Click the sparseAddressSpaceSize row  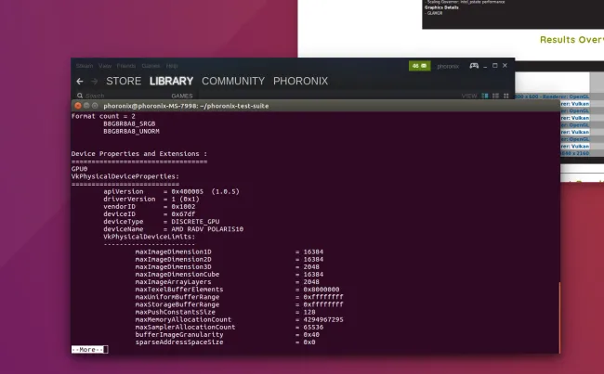(x=226, y=342)
